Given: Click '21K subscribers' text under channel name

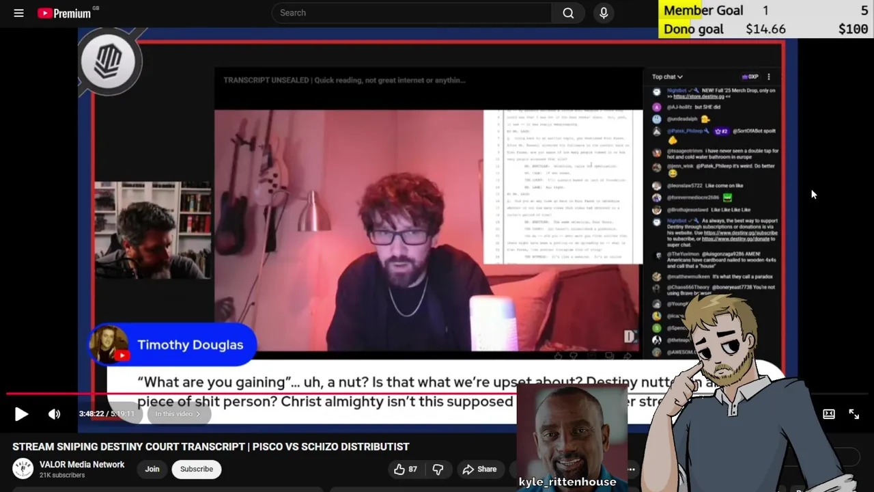Looking at the screenshot, I should [x=63, y=475].
